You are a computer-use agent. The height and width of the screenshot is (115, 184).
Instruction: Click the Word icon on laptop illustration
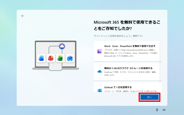[41, 58]
